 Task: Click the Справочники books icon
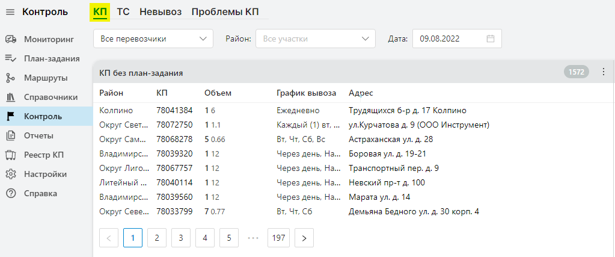pyautogui.click(x=10, y=97)
